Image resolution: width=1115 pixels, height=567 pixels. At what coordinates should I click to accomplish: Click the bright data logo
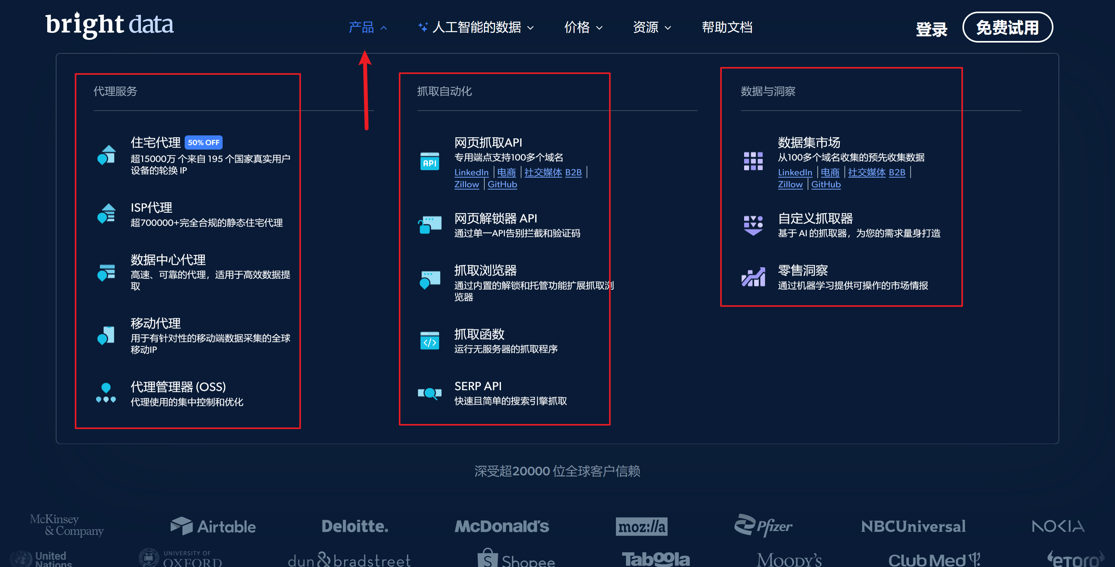pos(110,25)
